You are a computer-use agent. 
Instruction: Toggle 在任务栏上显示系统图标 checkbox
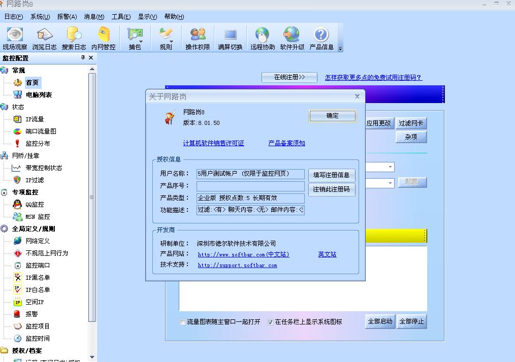pyautogui.click(x=270, y=322)
